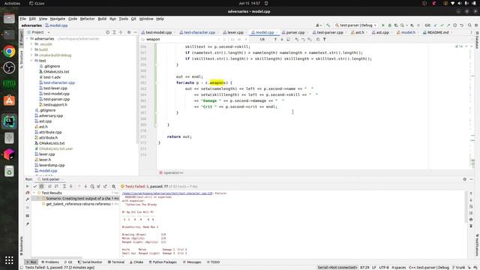Open the Navigate menu
Viewport: 480px width, 270px height.
[x=58, y=19]
